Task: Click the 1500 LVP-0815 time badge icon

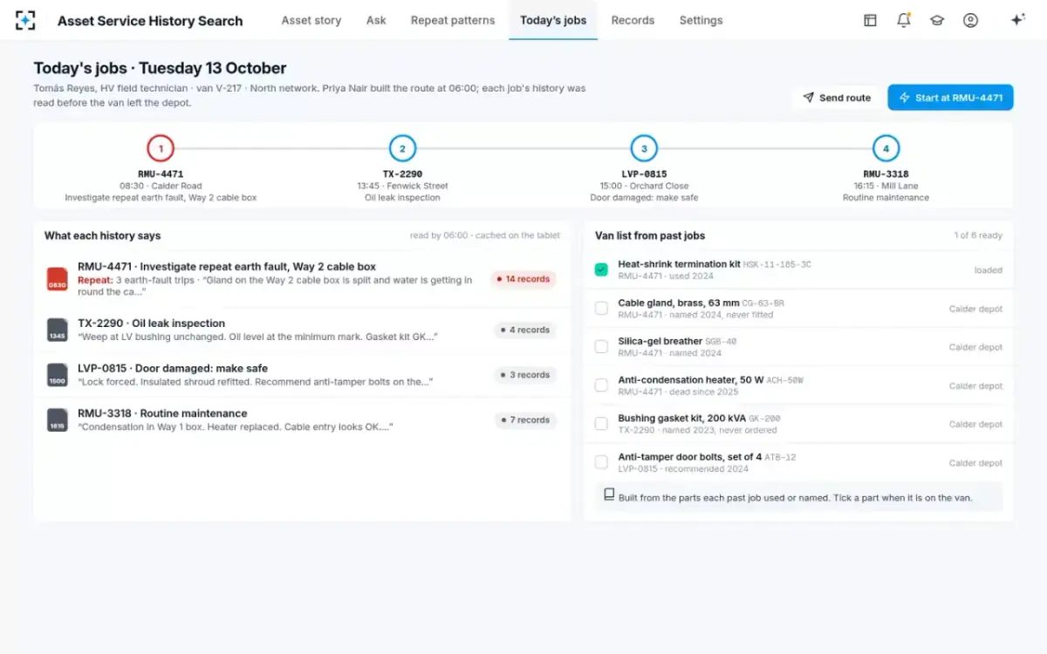Action: coord(57,375)
